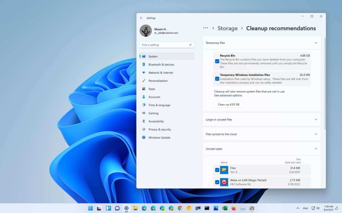342x213 pixels.
Task: Click the Gaming controller icon
Action: [144, 113]
